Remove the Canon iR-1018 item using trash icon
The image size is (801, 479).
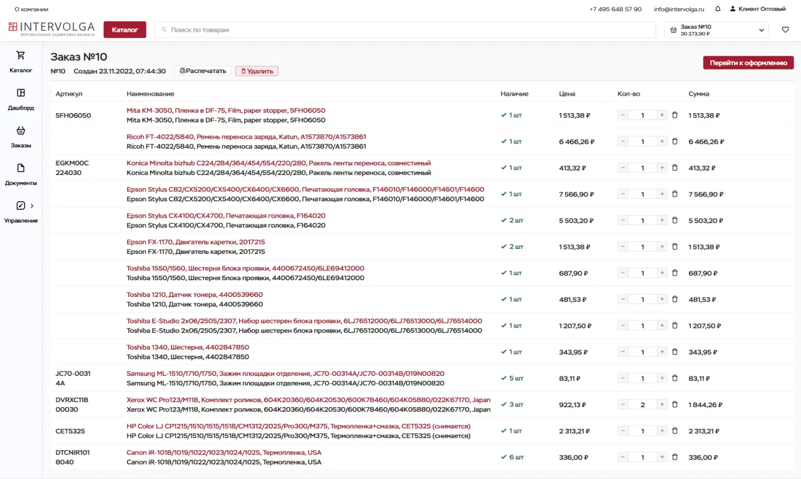(x=675, y=457)
